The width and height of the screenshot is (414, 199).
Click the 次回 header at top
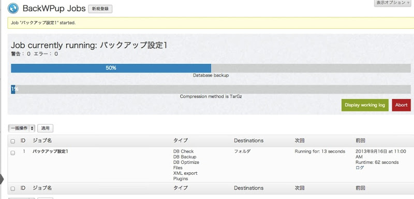pos(300,141)
